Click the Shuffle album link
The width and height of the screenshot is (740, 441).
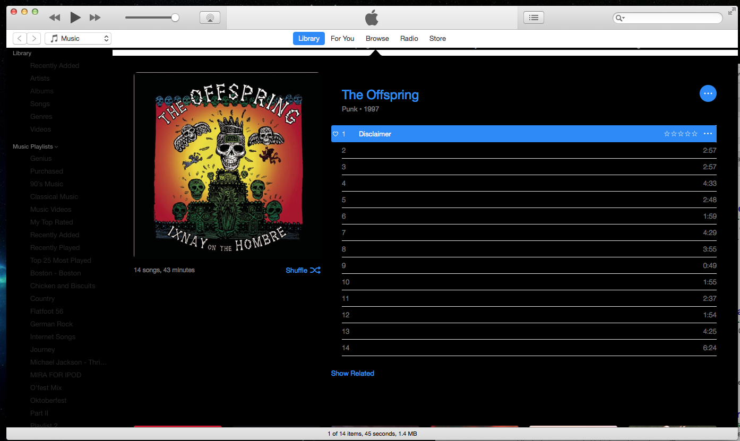303,270
